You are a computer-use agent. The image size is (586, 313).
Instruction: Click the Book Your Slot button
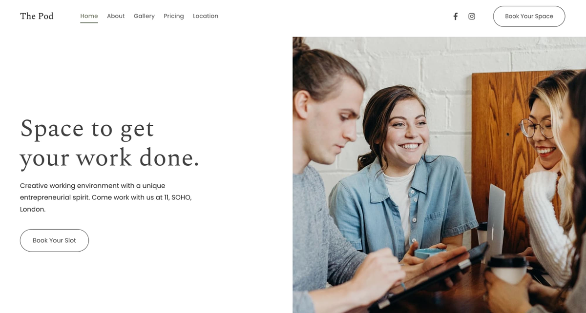click(x=54, y=240)
